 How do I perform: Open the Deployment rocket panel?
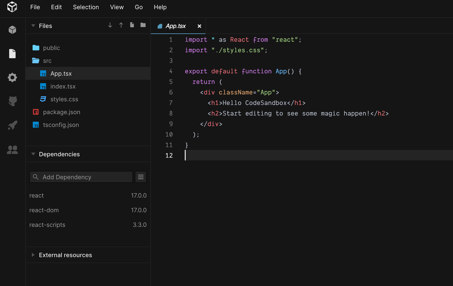coord(12,125)
